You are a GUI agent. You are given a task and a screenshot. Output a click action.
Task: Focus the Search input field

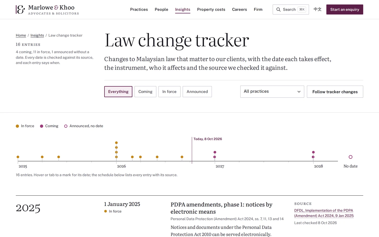click(x=291, y=9)
